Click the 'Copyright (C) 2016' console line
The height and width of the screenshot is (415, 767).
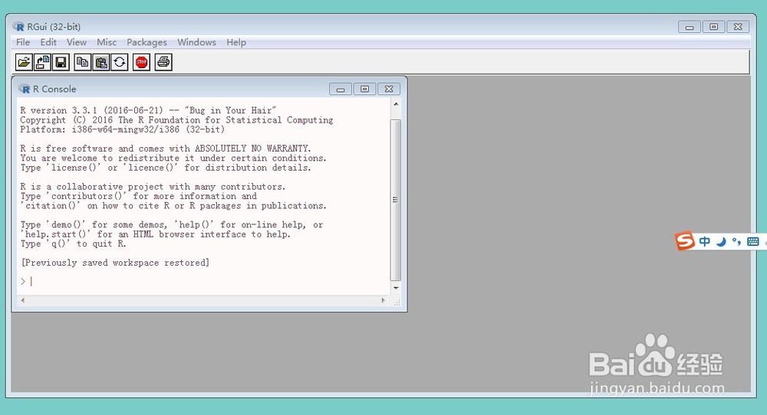tap(176, 120)
